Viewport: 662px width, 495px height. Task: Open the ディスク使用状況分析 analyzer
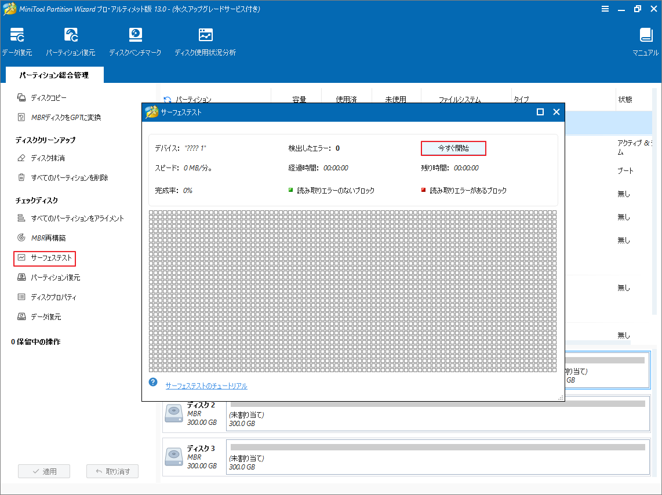point(205,40)
